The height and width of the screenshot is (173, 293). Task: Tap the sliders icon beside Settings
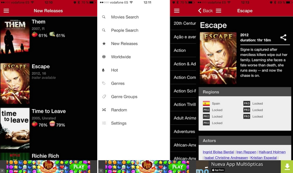104,123
